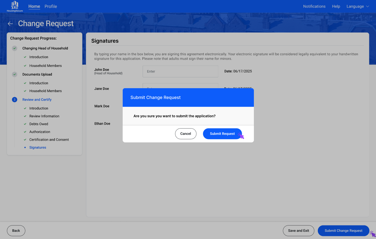Screen dimensions: 376x239
Task: Click John Doe's signature input field
Action: pyautogui.click(x=180, y=72)
